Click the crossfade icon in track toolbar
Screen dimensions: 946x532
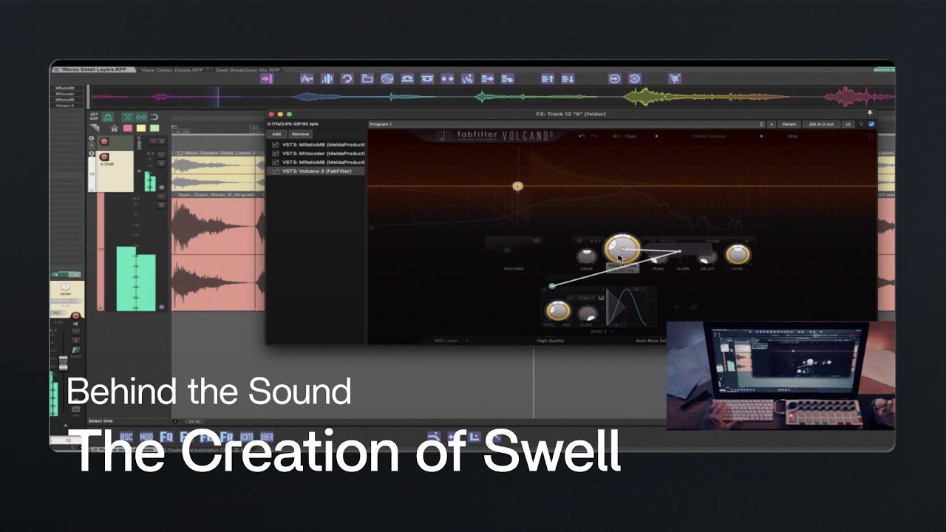coord(127,117)
